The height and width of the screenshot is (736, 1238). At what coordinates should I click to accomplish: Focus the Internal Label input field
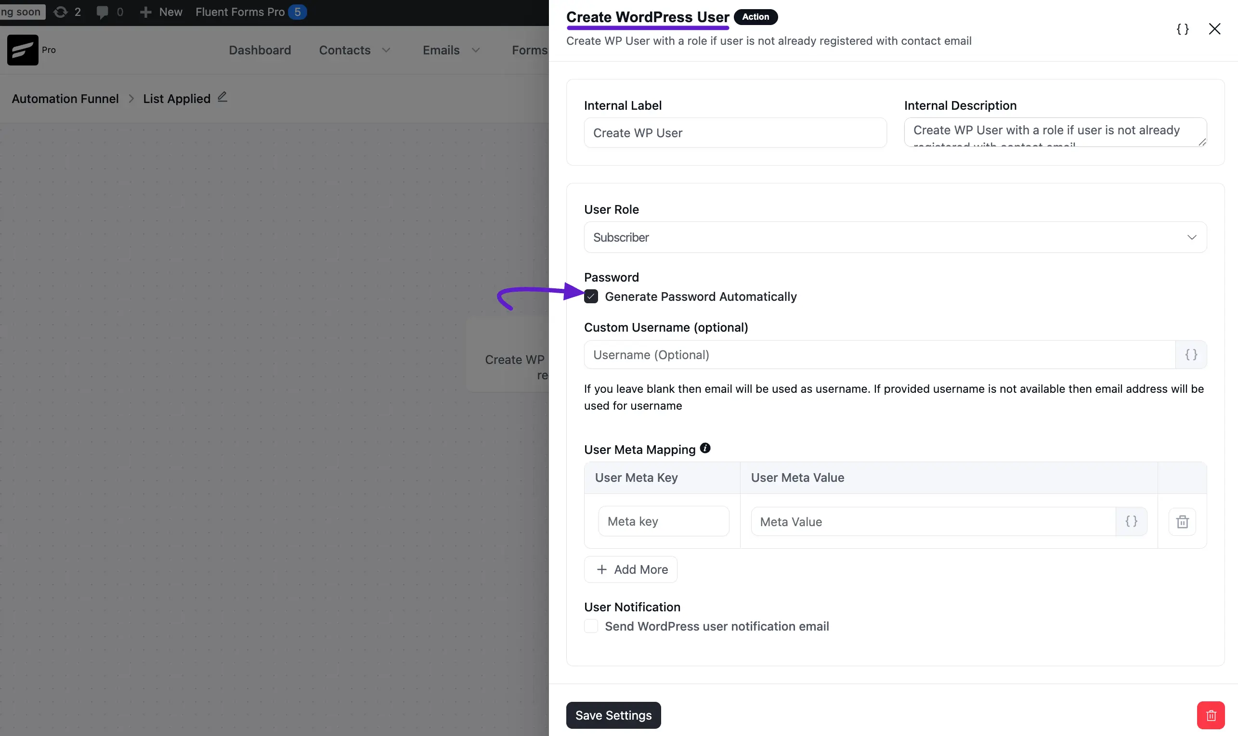[735, 132]
